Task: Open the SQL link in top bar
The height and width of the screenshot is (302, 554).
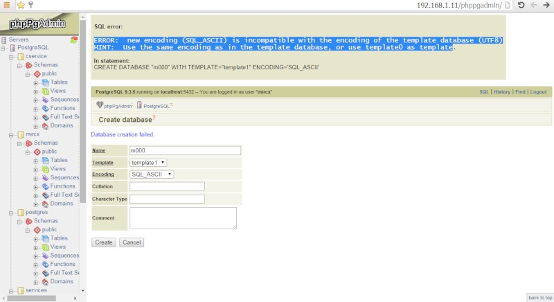Action: [x=483, y=92]
